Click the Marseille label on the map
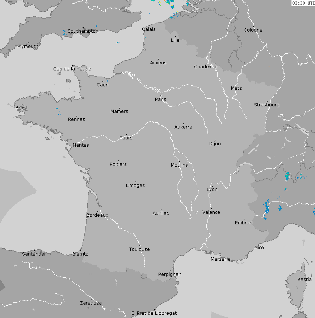Screen dimensions: 315x318 pos(220,259)
